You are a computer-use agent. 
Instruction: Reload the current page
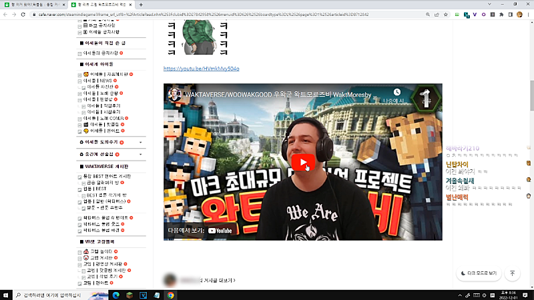tap(23, 15)
